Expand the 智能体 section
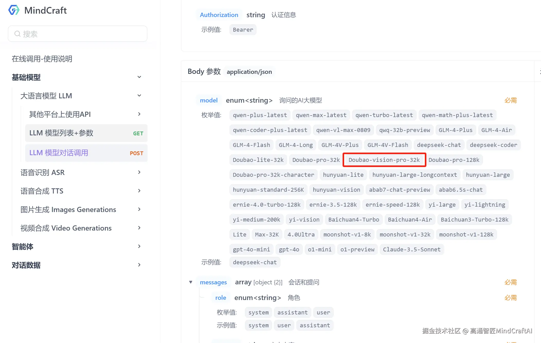The image size is (541, 343). (139, 247)
